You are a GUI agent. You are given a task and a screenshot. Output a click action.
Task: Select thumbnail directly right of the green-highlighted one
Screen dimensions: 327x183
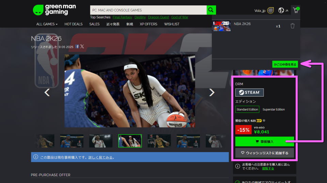point(159,141)
